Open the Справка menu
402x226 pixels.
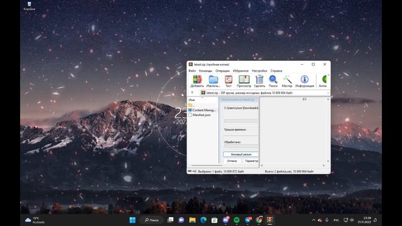[276, 71]
